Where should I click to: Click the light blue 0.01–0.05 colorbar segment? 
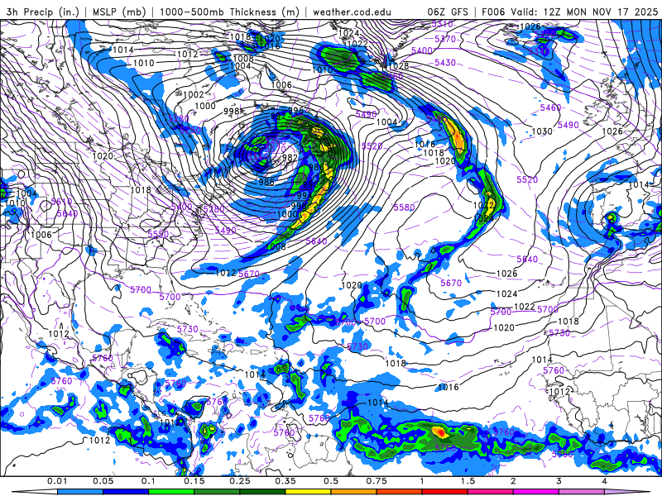[80, 492]
